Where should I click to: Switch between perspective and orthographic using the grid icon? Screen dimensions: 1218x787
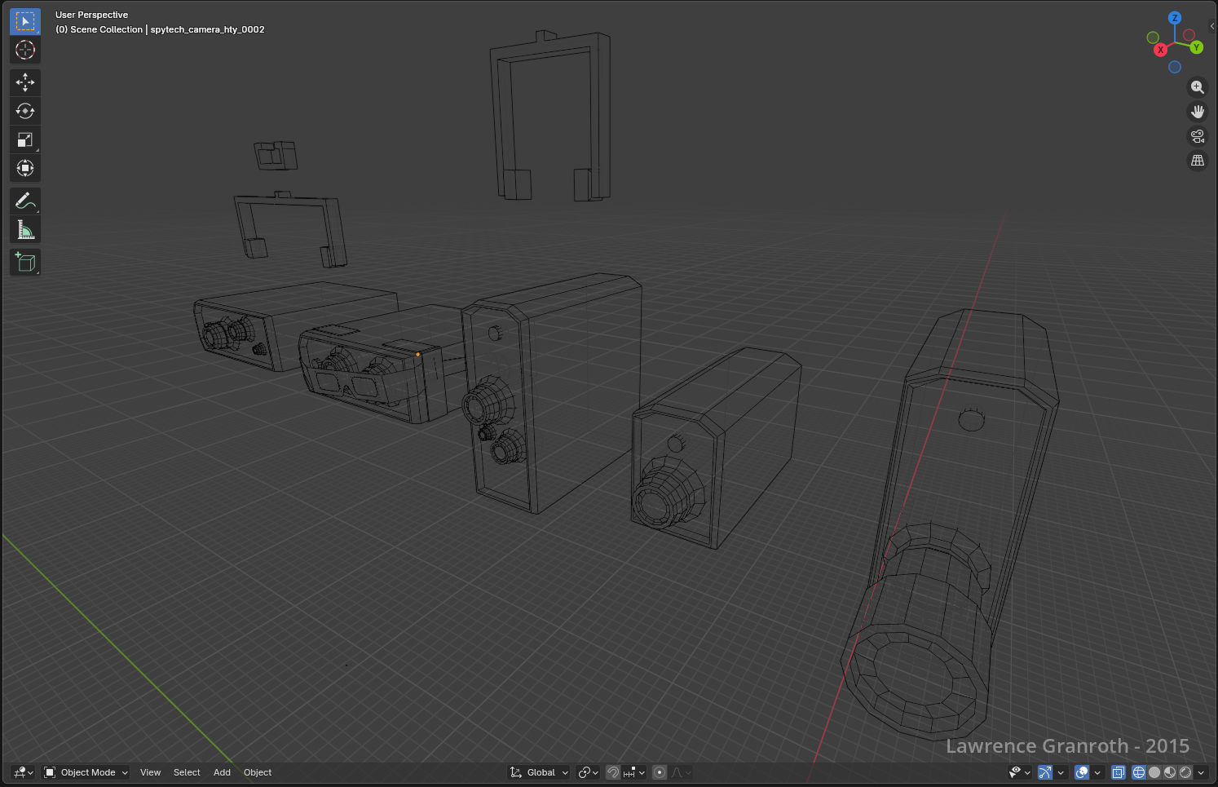pos(1197,161)
